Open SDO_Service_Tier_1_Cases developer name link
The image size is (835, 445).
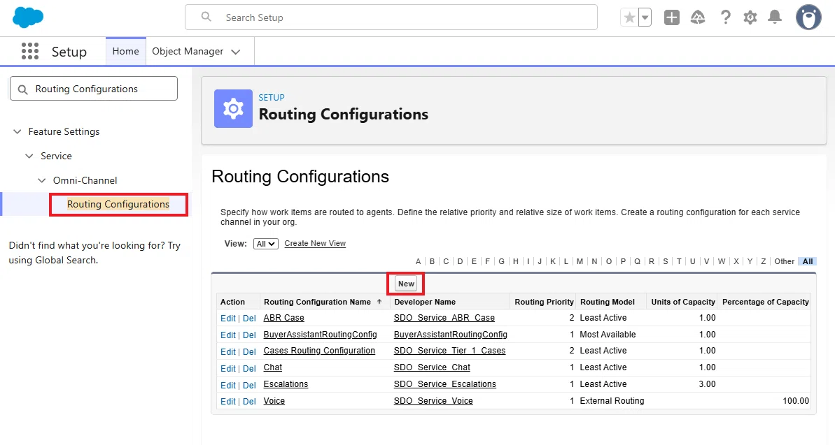449,351
